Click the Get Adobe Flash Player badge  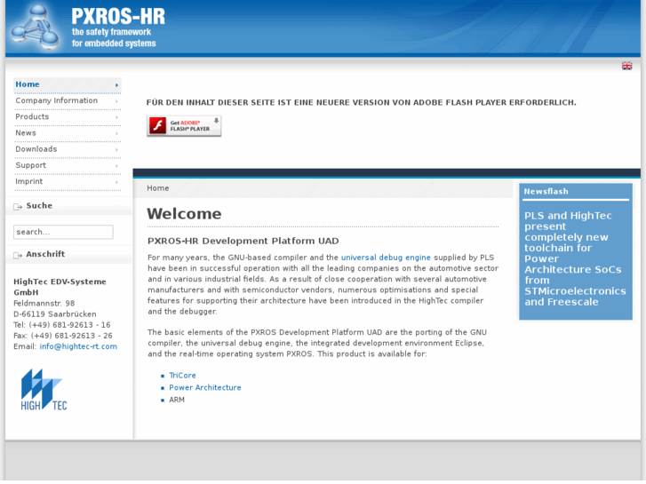click(x=184, y=125)
